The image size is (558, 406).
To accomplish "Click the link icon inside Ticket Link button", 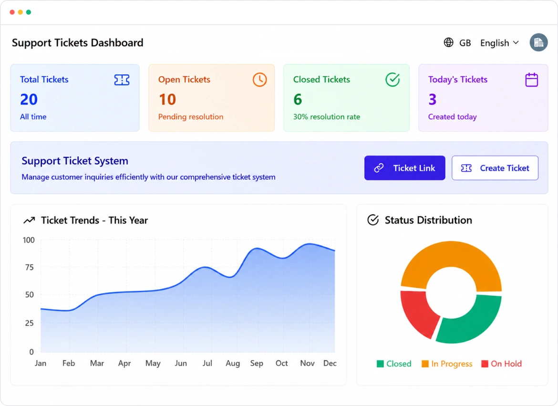I will click(379, 168).
